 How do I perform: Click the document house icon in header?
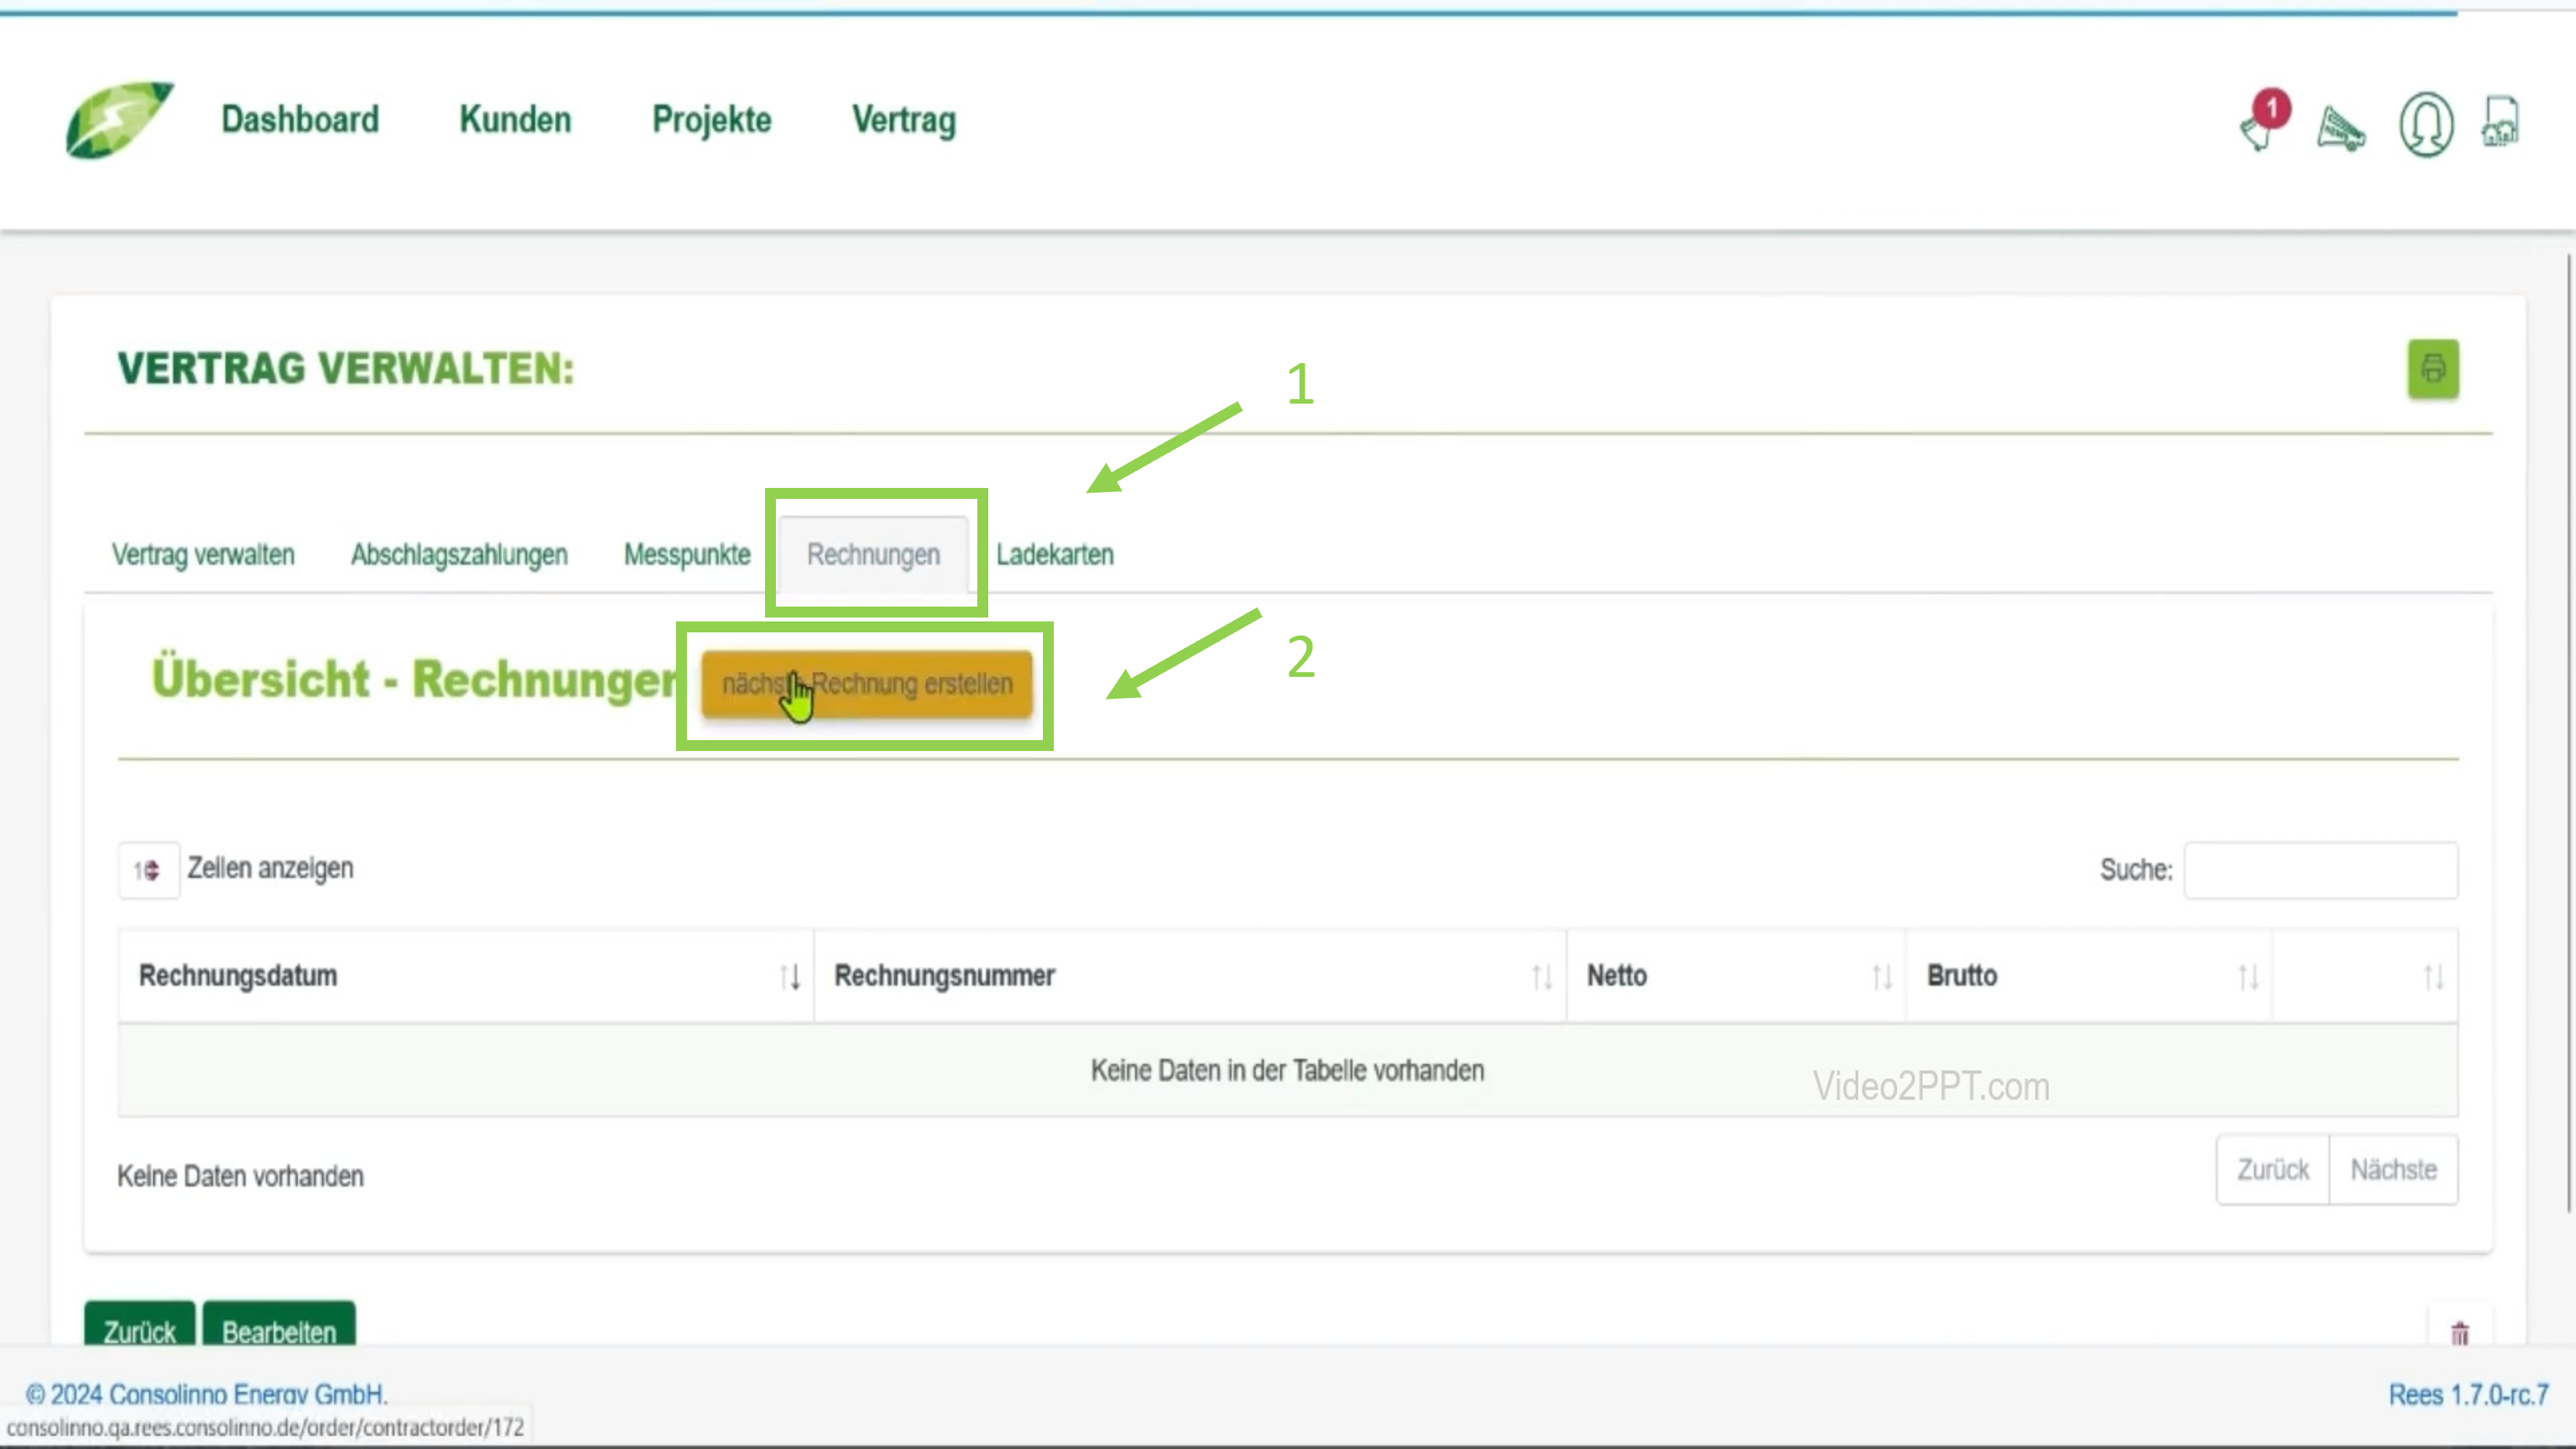[2500, 122]
